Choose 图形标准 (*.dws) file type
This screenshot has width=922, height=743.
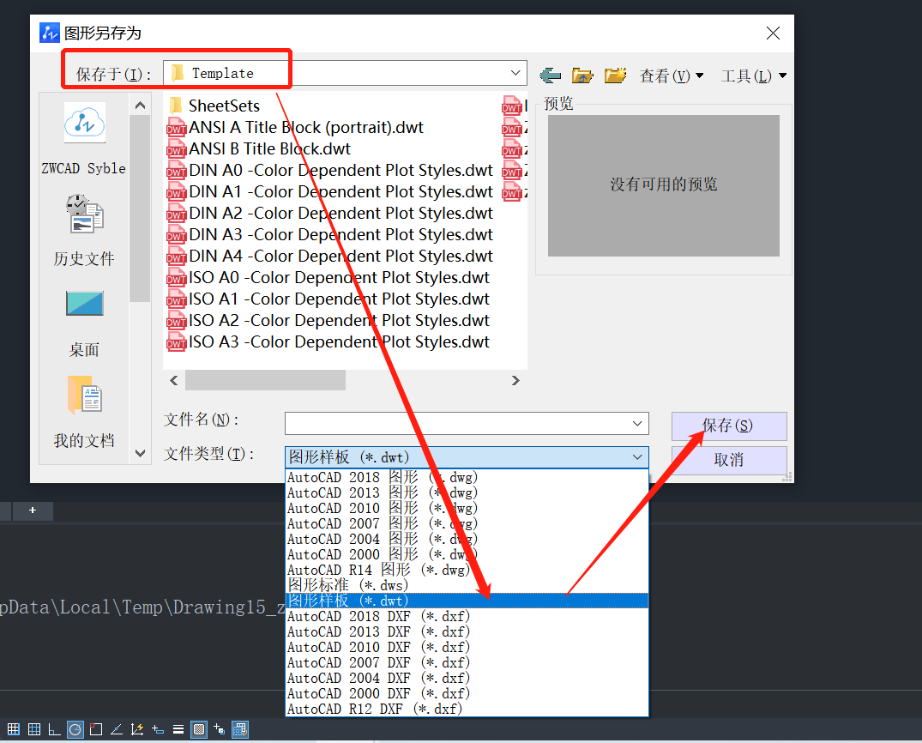[x=467, y=585]
